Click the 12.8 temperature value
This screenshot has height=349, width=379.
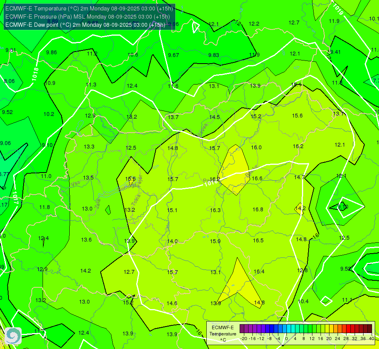(x=302, y=270)
